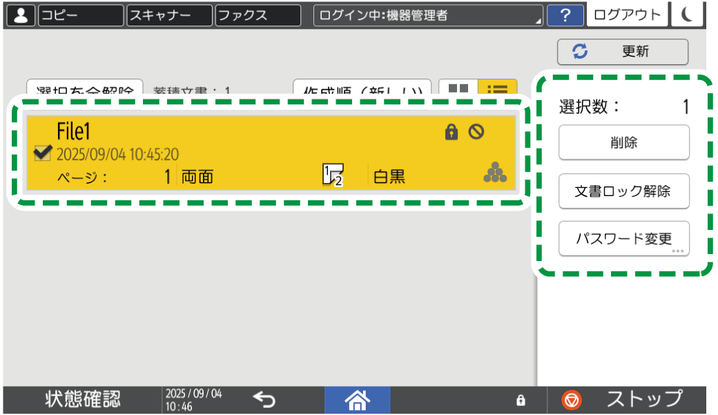The width and height of the screenshot is (718, 415).
Task: Open the コピー tab
Action: coord(80,15)
